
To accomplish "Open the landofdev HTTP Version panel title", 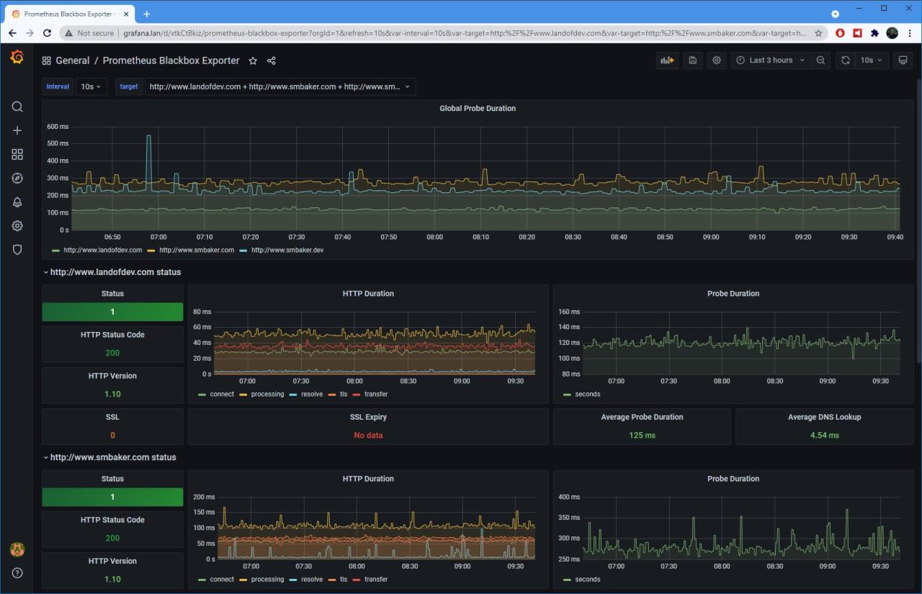I will 112,376.
